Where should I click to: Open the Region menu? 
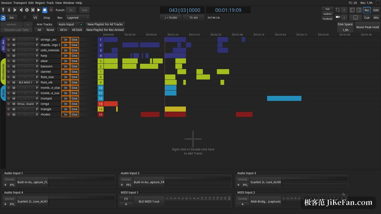tap(40, 3)
